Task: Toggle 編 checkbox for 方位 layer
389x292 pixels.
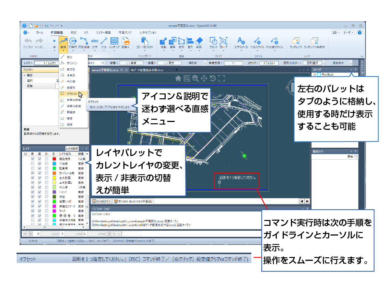Action: (x=40, y=197)
